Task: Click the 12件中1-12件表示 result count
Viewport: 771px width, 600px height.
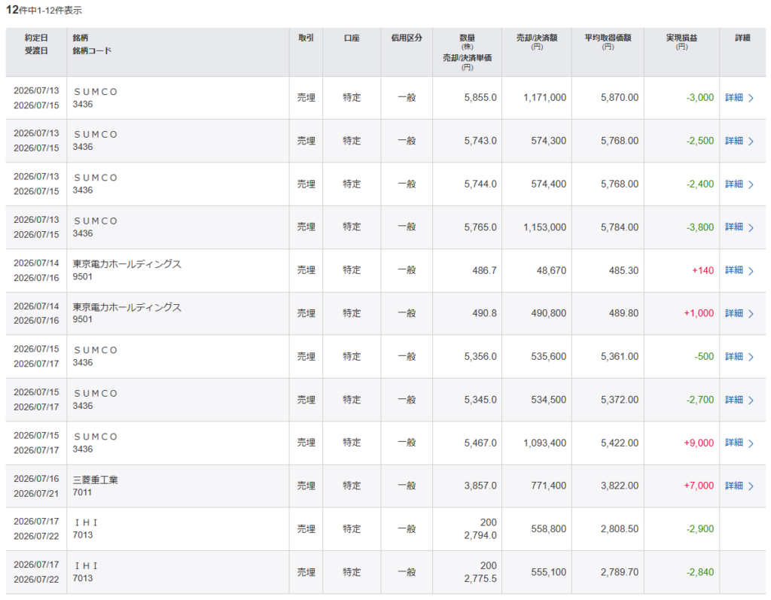Action: coord(44,10)
